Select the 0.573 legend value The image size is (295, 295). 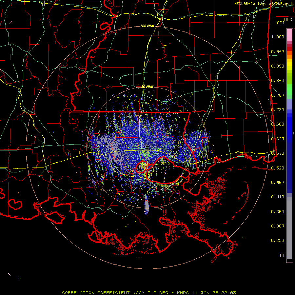pyautogui.click(x=278, y=153)
